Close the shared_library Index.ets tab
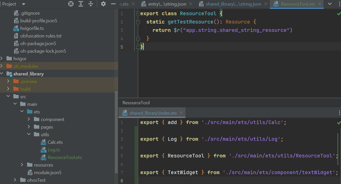The image size is (341, 184). pos(181,113)
